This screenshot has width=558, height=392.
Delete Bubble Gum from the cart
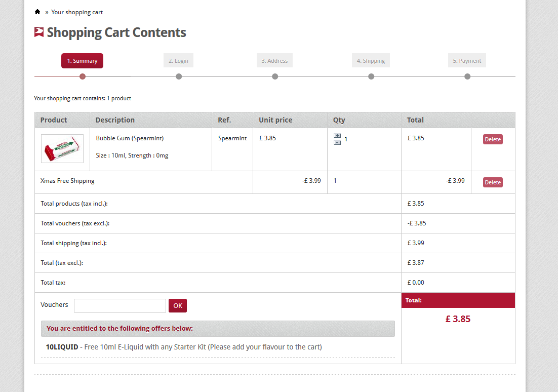(493, 139)
